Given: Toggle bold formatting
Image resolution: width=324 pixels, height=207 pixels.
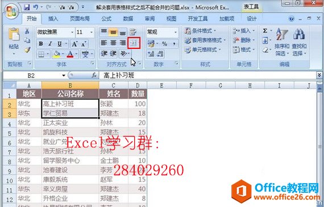Looking at the screenshot, I should (x=41, y=44).
